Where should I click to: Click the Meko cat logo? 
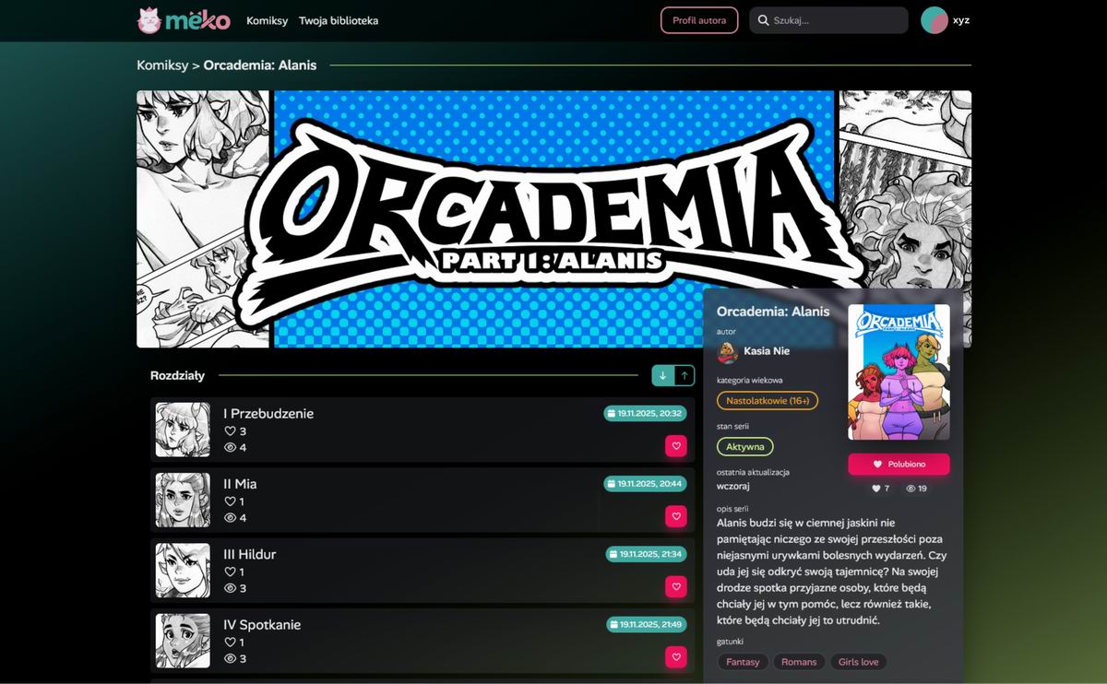click(x=184, y=20)
